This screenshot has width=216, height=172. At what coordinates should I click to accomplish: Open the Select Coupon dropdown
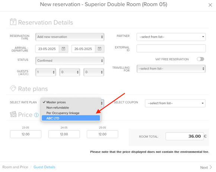click(175, 103)
